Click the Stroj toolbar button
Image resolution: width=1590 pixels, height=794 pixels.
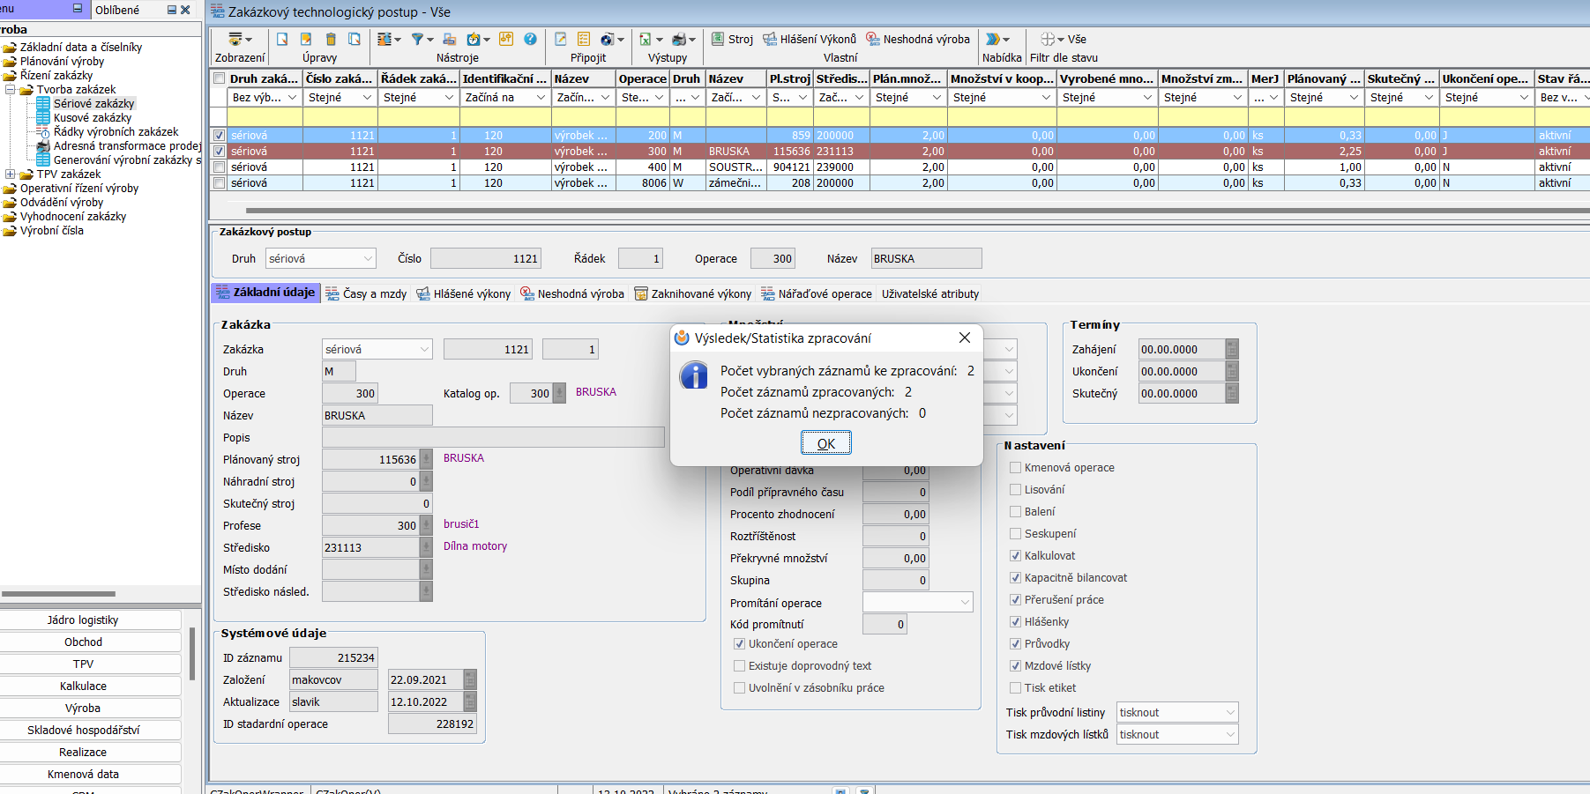pos(732,39)
